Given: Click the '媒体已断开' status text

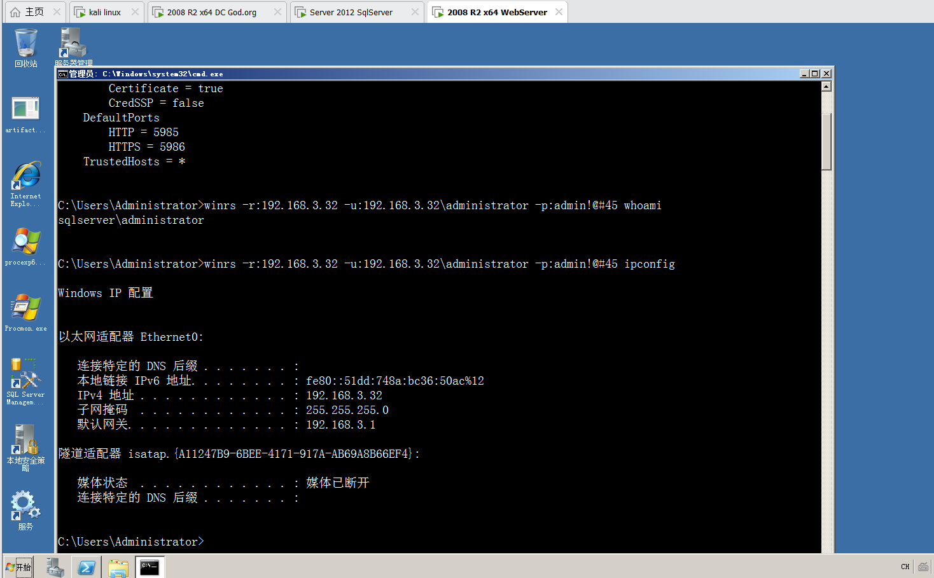Looking at the screenshot, I should 338,483.
